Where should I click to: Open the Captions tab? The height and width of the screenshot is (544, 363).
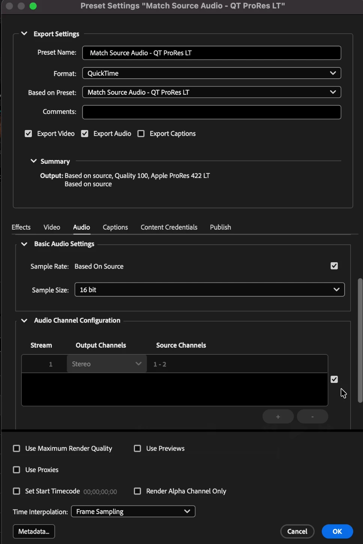[115, 227]
